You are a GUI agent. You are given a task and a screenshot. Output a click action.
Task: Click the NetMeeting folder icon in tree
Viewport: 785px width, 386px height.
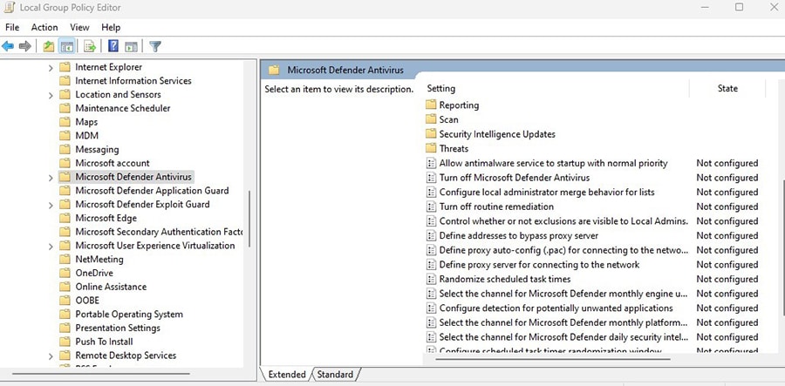pos(65,260)
